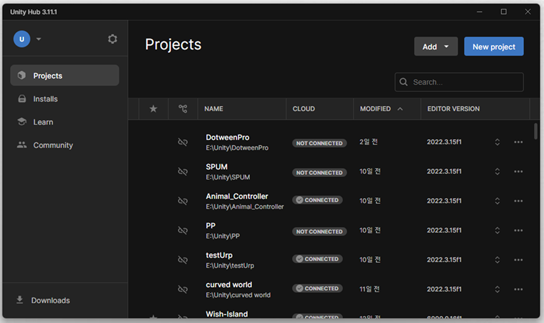Click the unlinked icon for testUrp
544x323 pixels.
pos(183,260)
